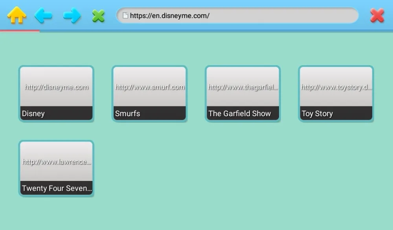Go to the yellow Home icon

pyautogui.click(x=17, y=16)
